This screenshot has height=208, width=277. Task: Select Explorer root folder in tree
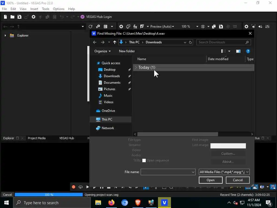[23, 35]
